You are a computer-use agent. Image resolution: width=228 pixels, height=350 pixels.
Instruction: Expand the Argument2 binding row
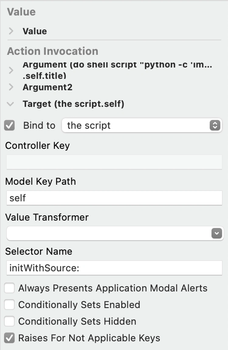(11, 87)
